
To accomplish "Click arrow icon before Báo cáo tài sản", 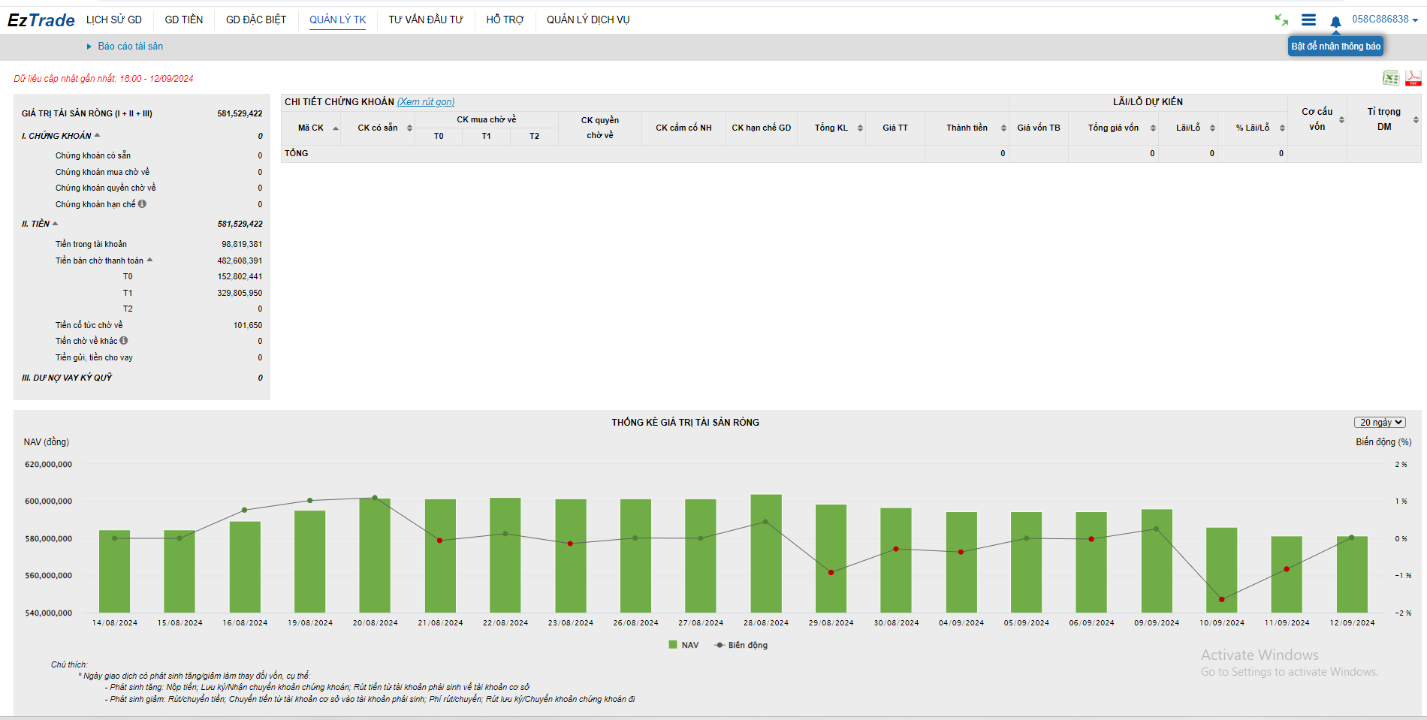I will point(89,47).
